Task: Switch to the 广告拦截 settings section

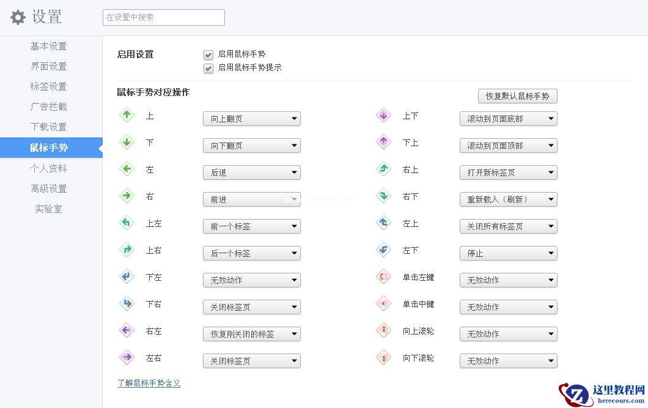Action: [48, 106]
